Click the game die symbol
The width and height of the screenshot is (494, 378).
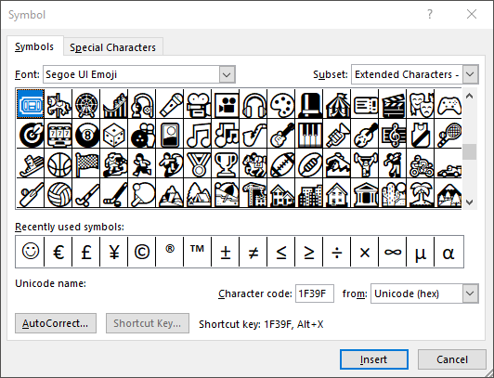[114, 134]
